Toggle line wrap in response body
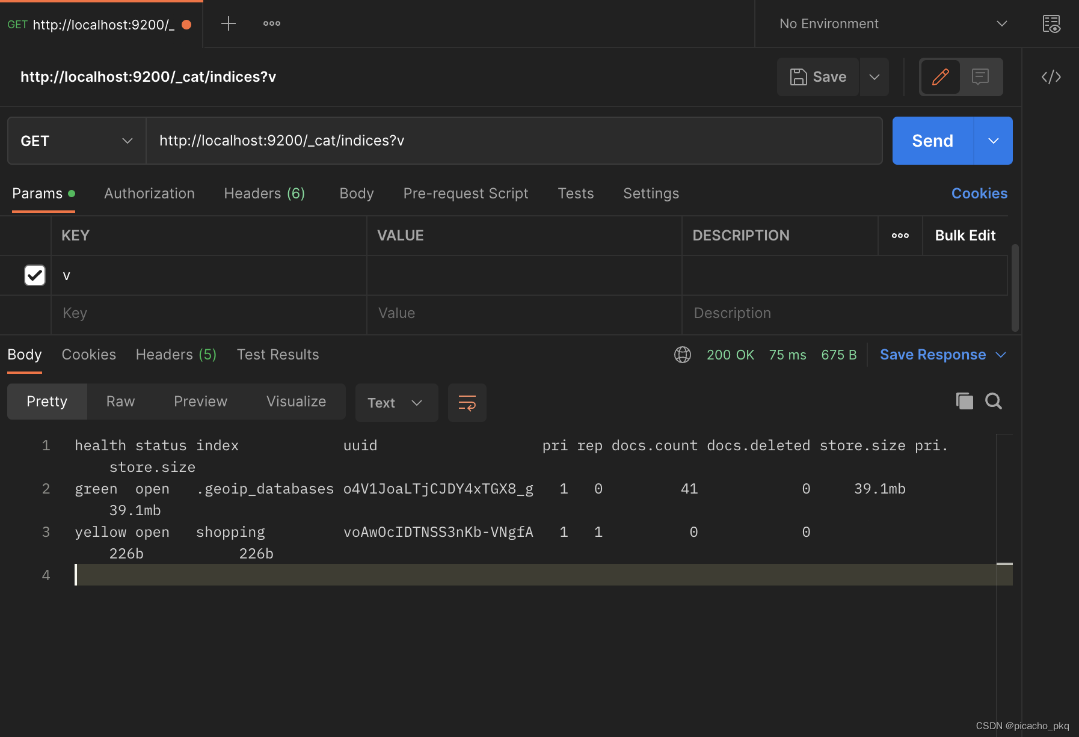 pos(467,403)
